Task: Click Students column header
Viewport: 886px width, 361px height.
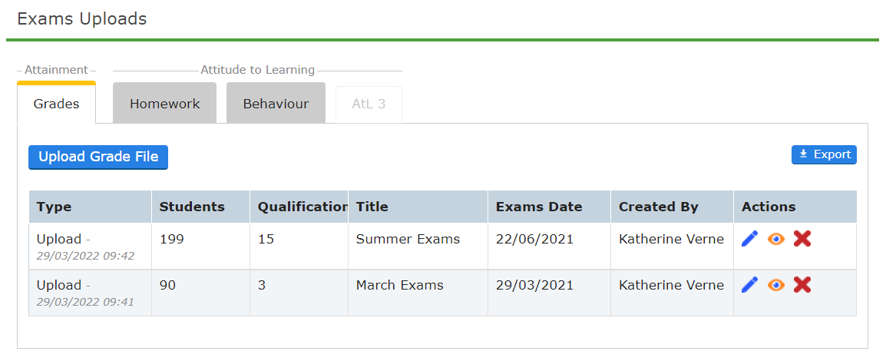Action: 192,207
